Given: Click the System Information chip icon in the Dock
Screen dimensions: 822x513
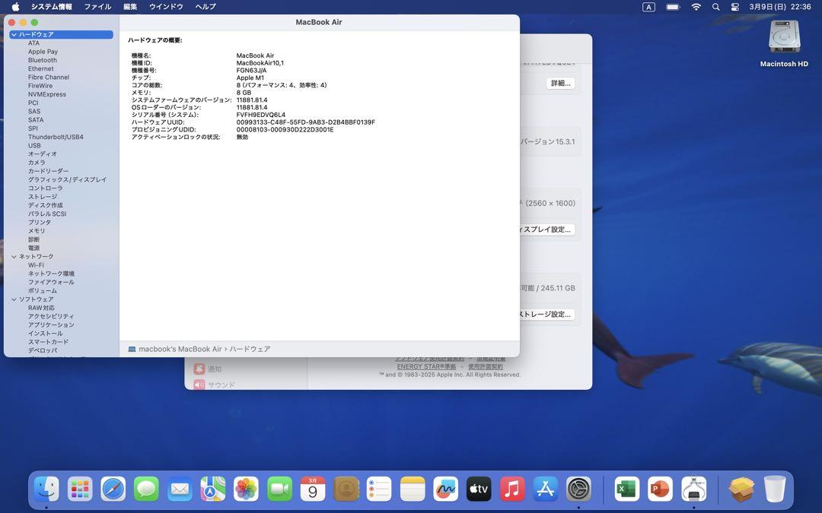Looking at the screenshot, I should 693,489.
